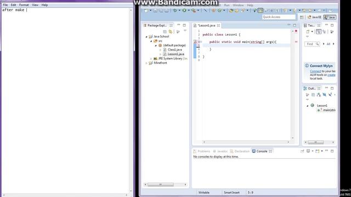This screenshot has width=351, height=197.
Task: Click the New file toolbar icon in Eclipse
Action: click(x=146, y=10)
